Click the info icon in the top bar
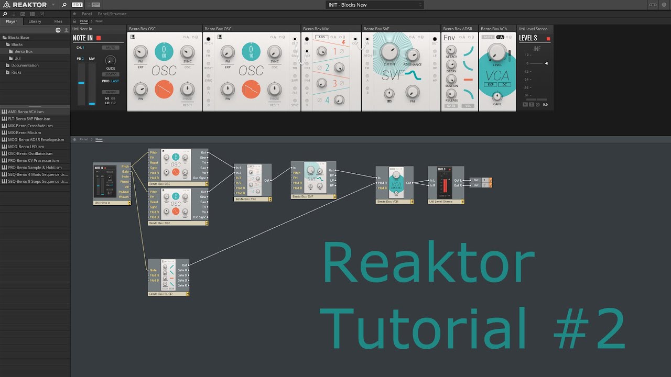 [664, 5]
